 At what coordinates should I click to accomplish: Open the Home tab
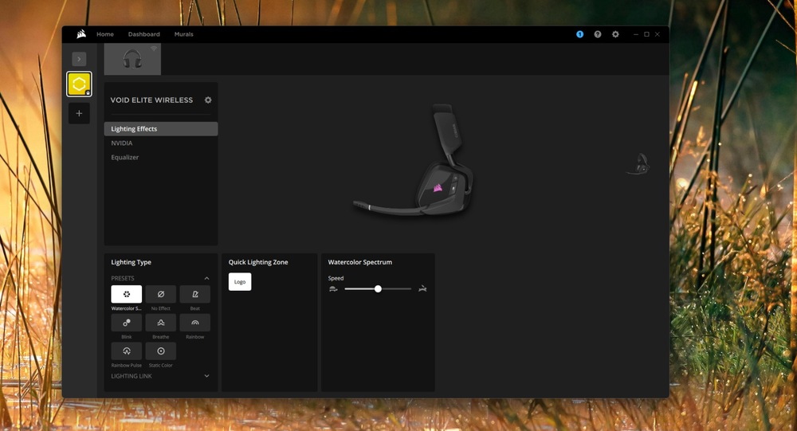click(105, 34)
